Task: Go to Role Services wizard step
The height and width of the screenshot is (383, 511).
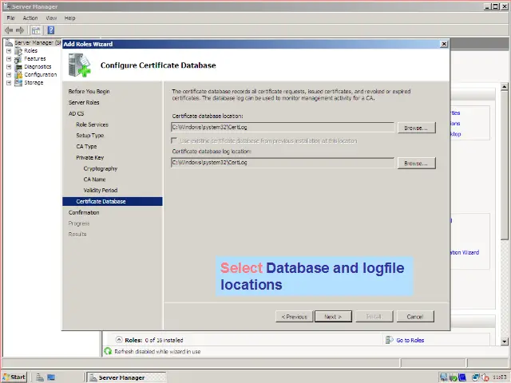Action: (93, 124)
